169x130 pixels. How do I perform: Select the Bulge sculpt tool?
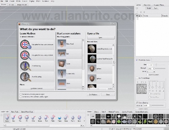(x=66, y=118)
